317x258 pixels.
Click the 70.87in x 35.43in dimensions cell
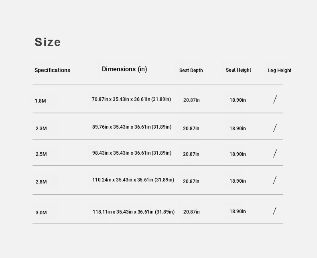point(131,99)
